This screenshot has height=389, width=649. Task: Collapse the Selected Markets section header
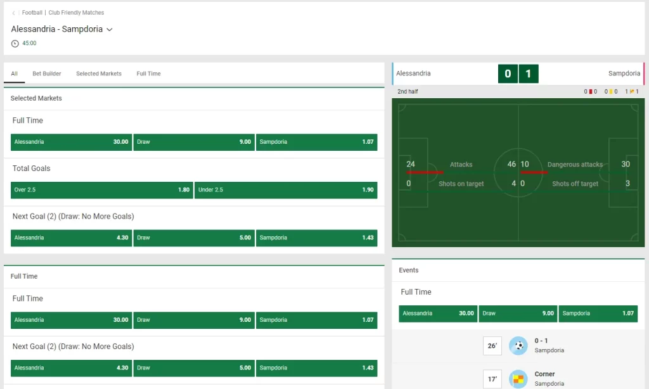(36, 98)
